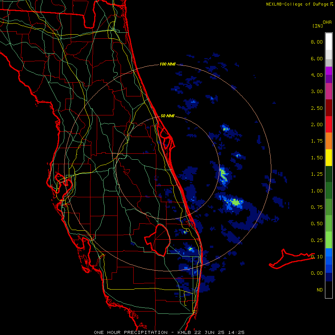This screenshot has width=335, height=335.
Task: Click the 6.00 legend value
Action: coord(317,58)
